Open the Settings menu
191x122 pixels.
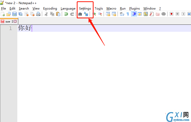[x=85, y=9]
